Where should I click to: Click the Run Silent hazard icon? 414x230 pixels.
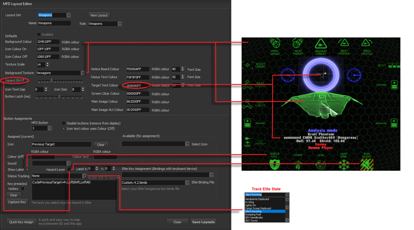[x=367, y=164]
